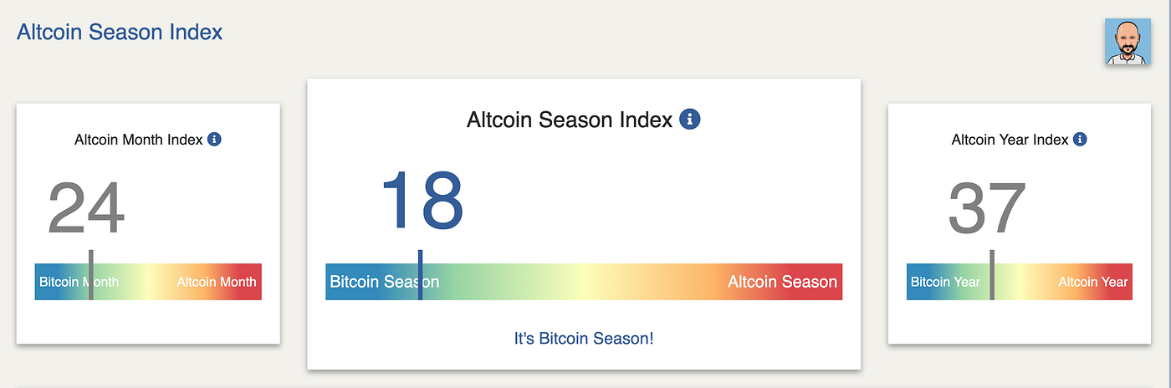Open the Altcoin Season Index info icon
The width and height of the screenshot is (1171, 388).
click(x=690, y=120)
